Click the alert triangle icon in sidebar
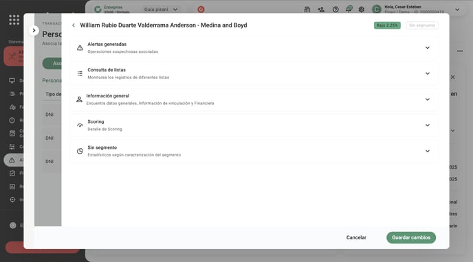 (12, 160)
